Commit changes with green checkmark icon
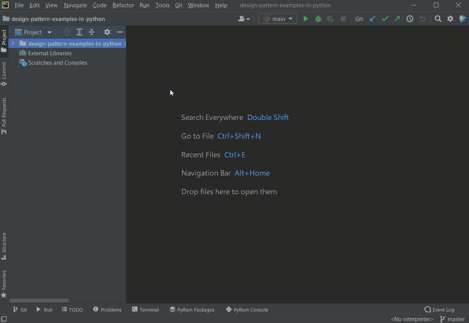 click(x=385, y=19)
